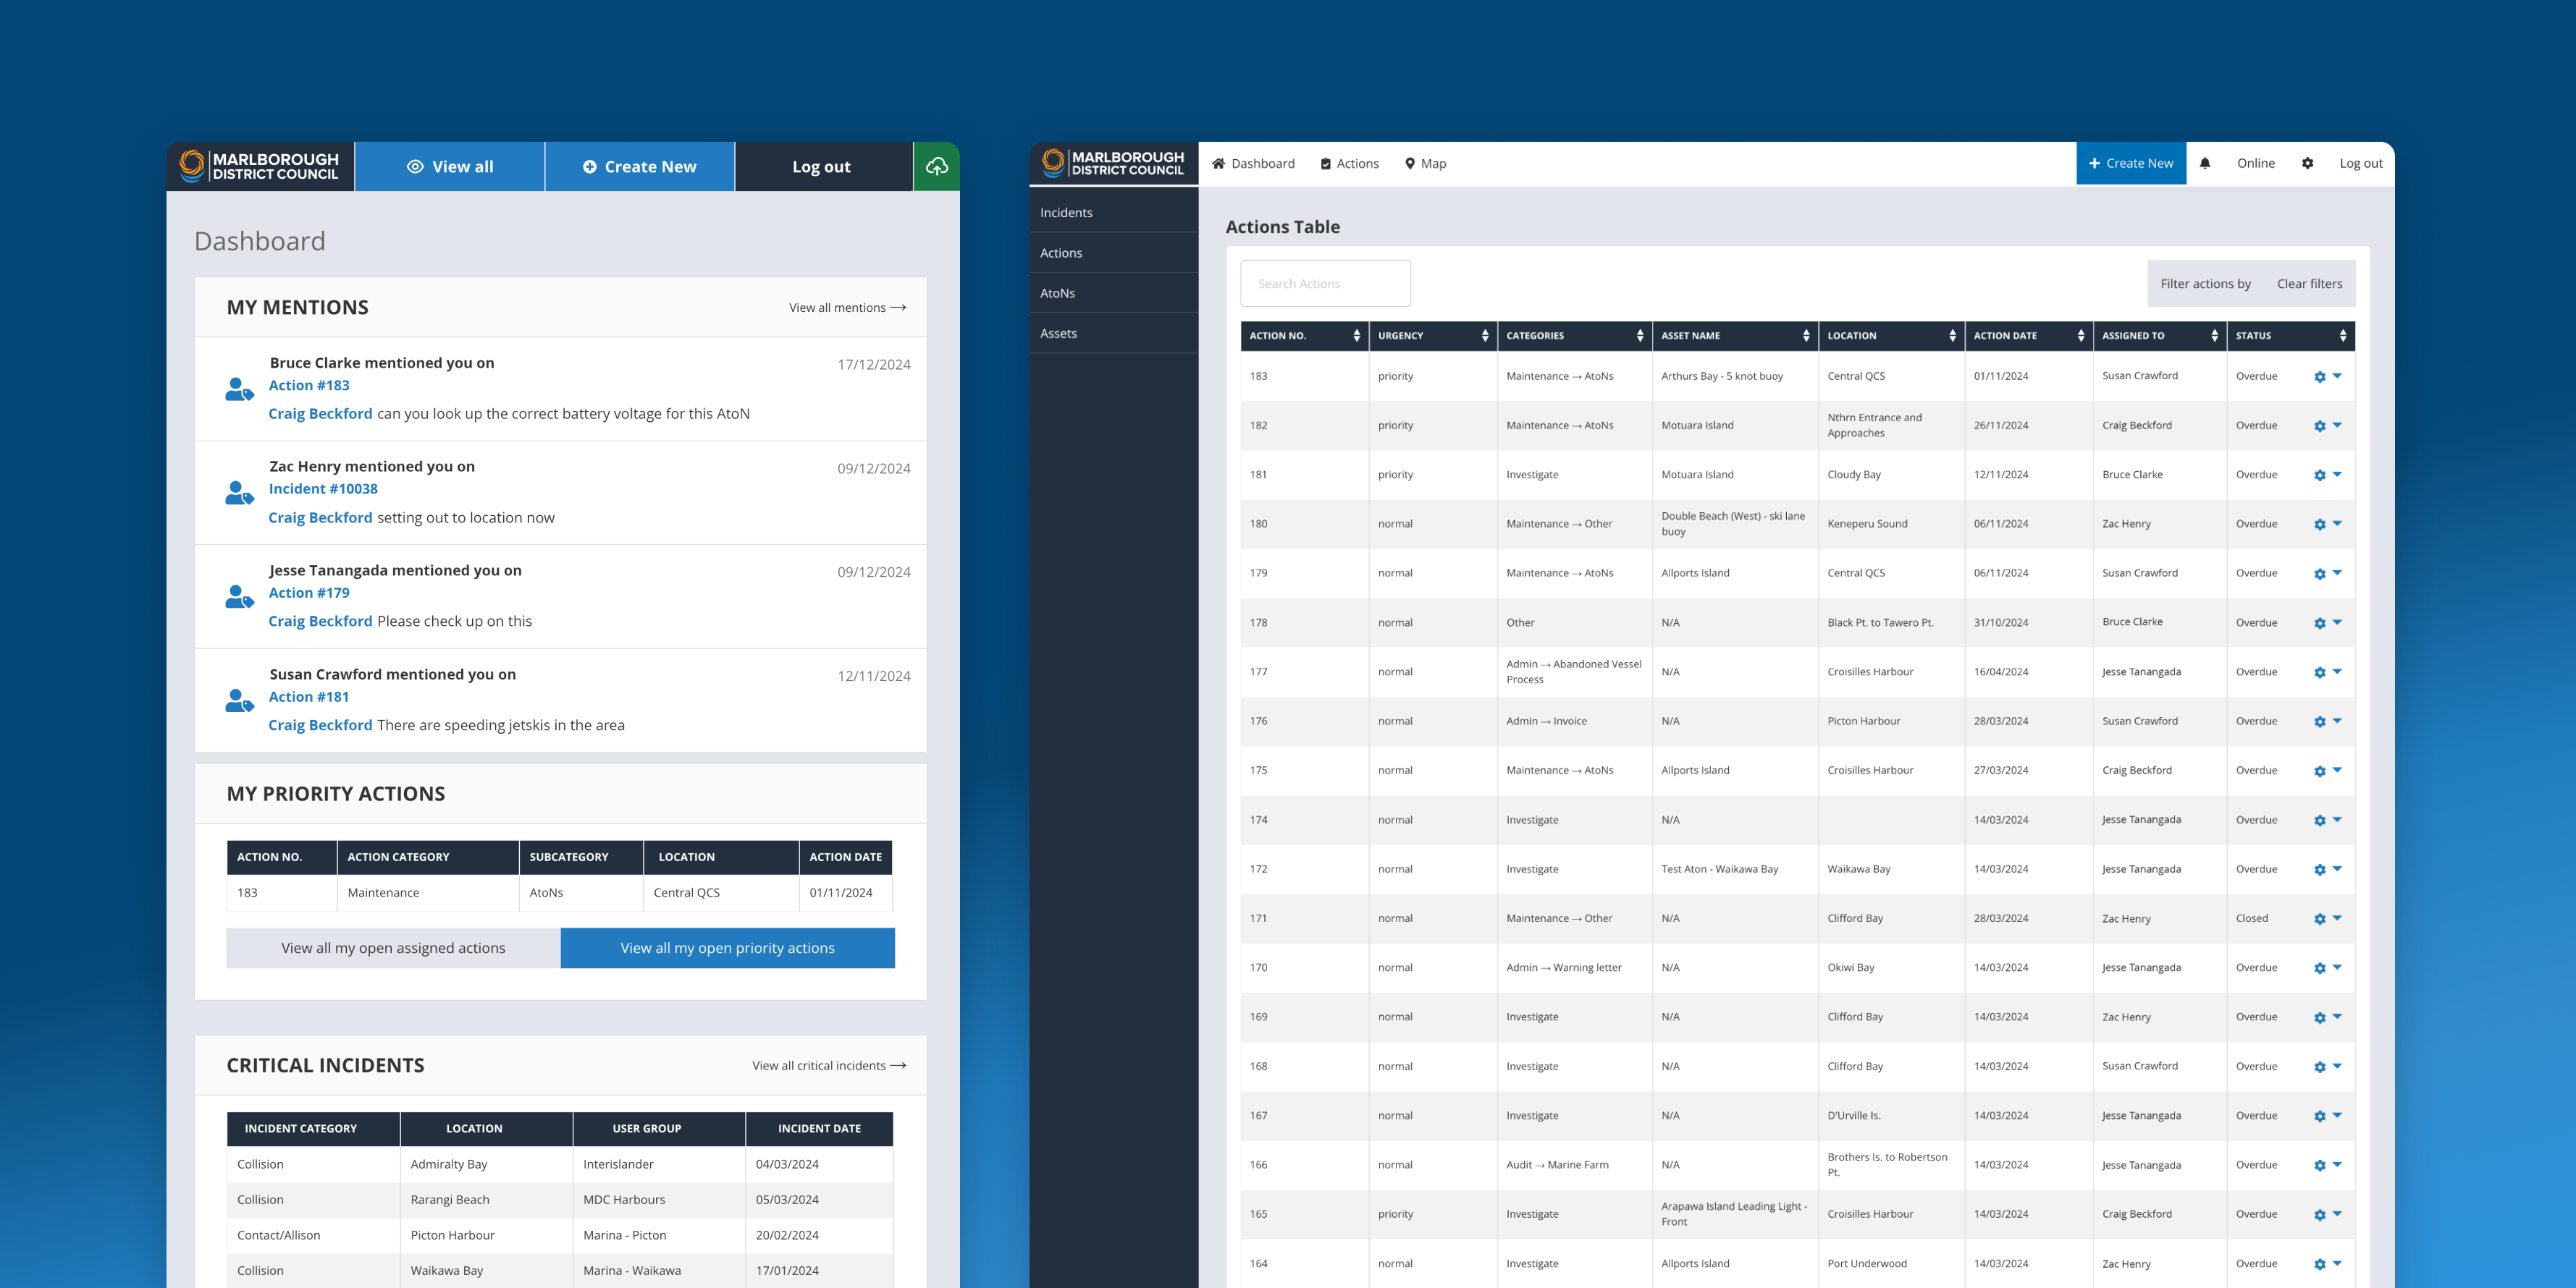The image size is (2576, 1288).
Task: Open Action #179 mention link
Action: coord(309,593)
